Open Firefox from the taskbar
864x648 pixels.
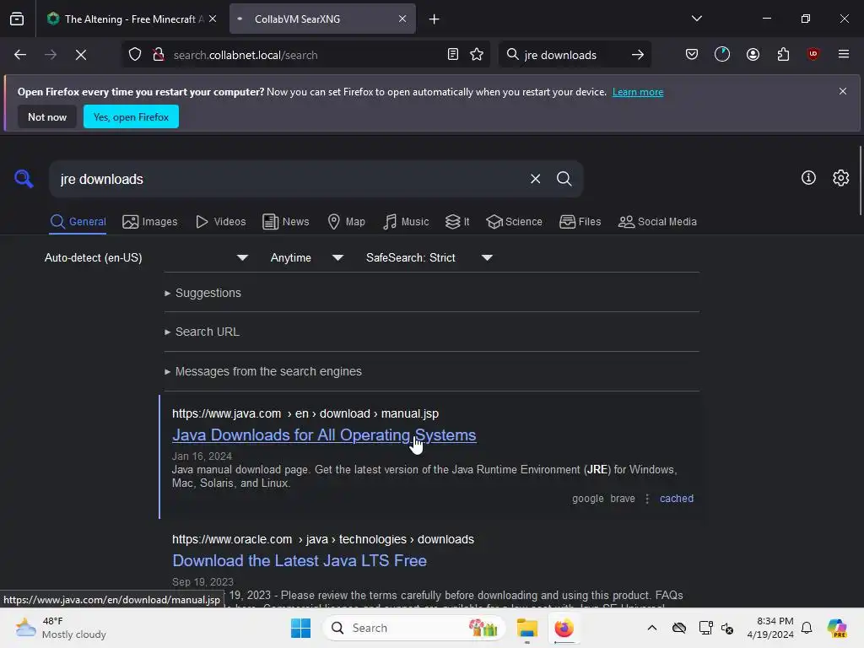coord(564,628)
